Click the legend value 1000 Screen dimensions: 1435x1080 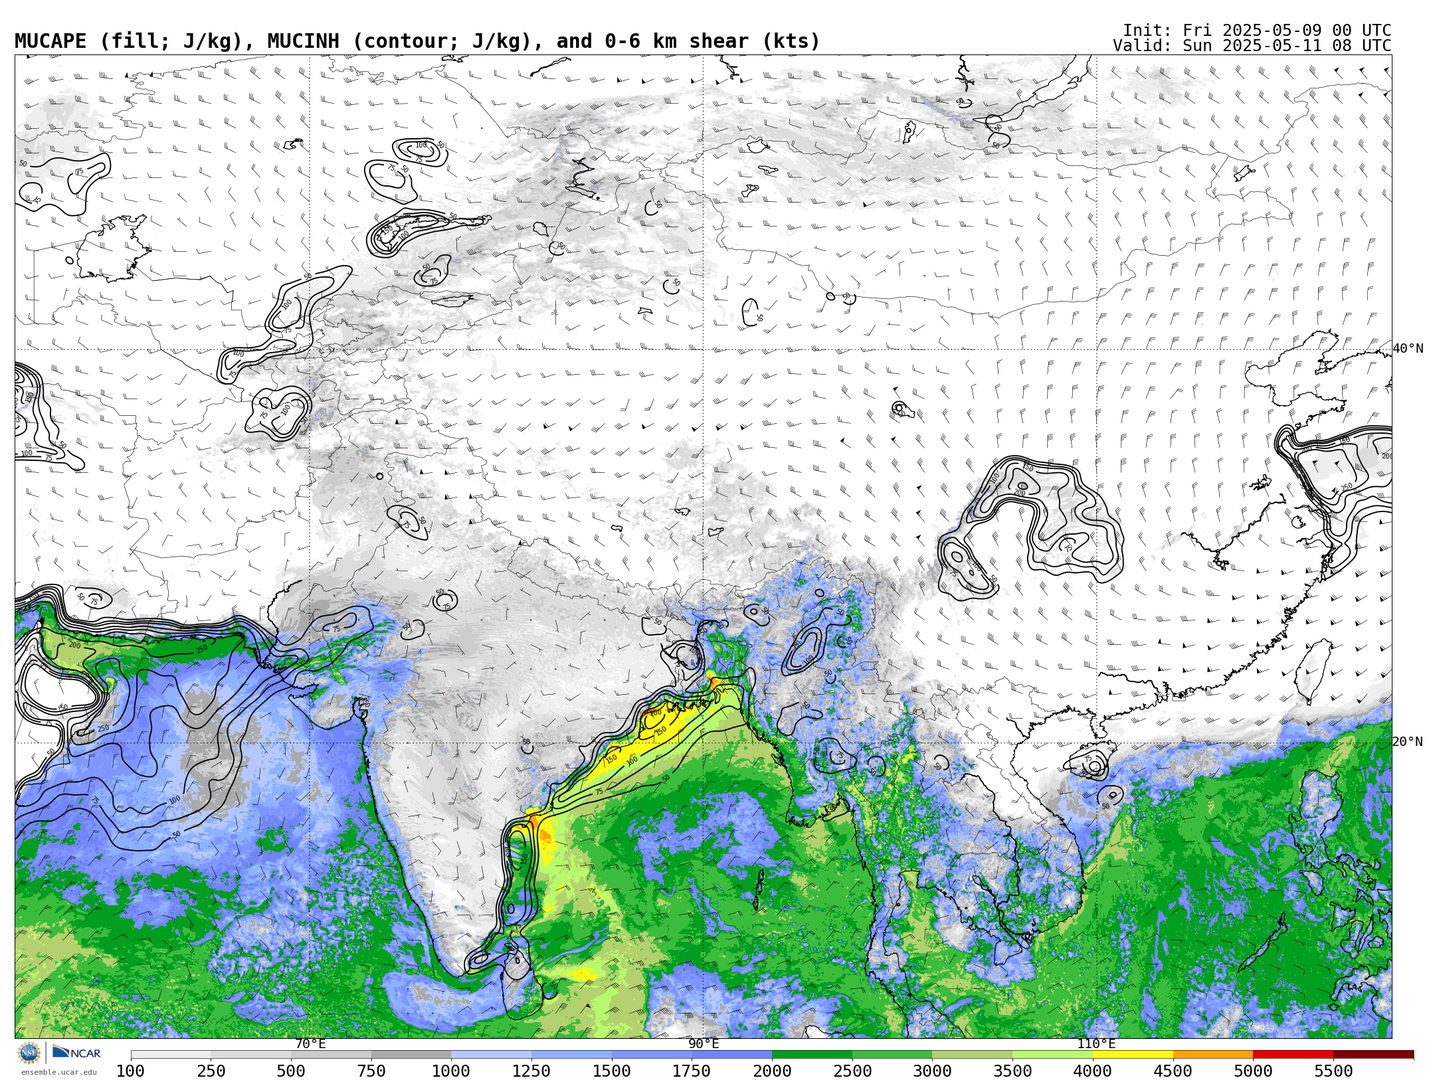[452, 1071]
